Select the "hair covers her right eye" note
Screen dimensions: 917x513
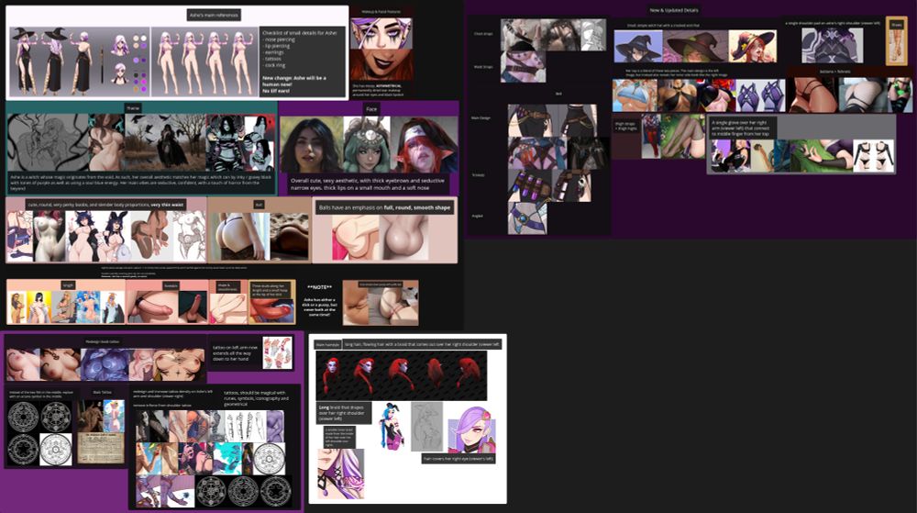[458, 459]
